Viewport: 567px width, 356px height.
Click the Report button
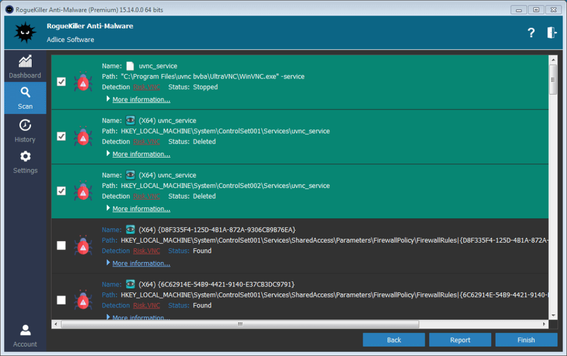[460, 340]
